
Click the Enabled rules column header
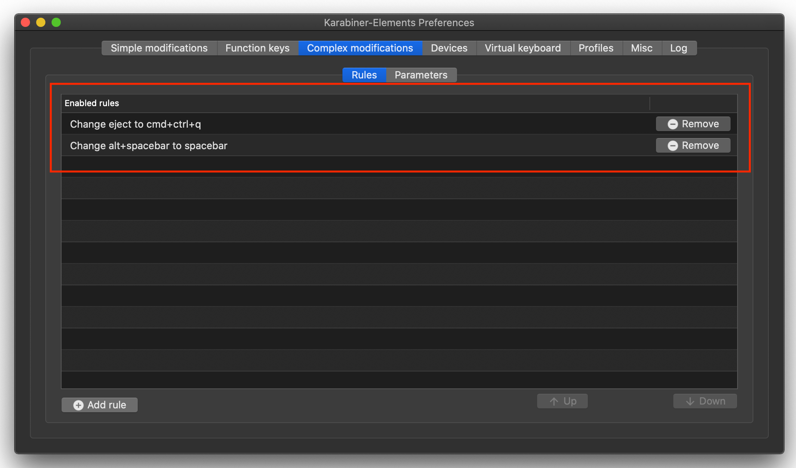pos(355,103)
